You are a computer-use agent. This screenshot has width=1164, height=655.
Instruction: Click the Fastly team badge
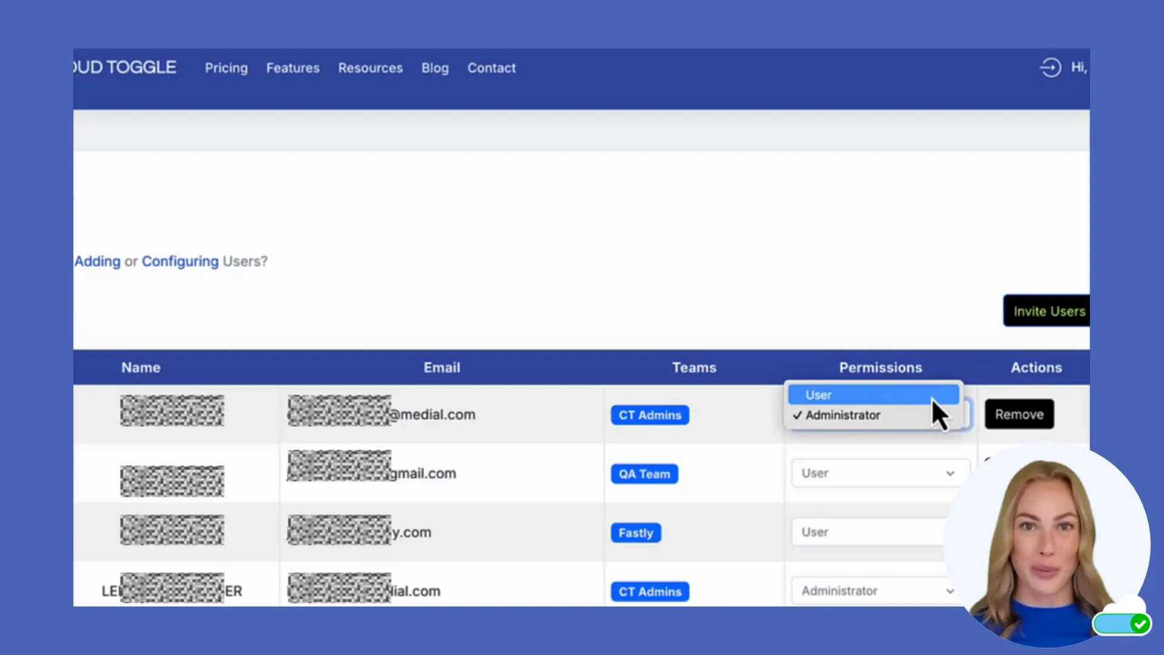[x=635, y=532]
